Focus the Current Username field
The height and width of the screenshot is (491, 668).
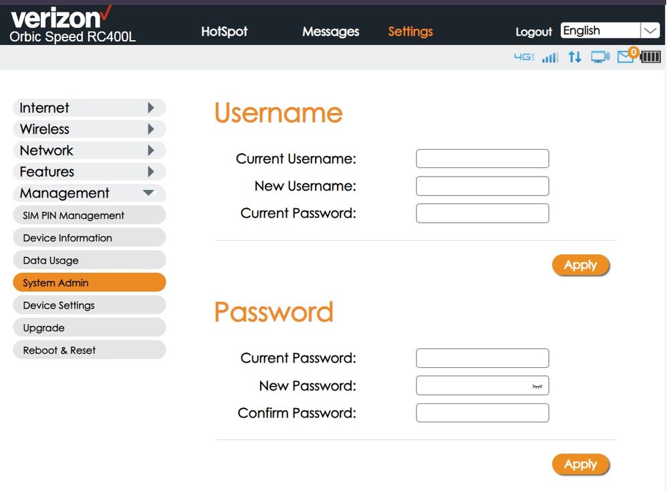[x=482, y=159]
